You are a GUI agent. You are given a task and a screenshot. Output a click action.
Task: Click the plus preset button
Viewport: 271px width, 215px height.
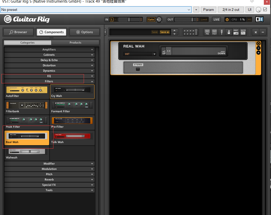(x=196, y=10)
